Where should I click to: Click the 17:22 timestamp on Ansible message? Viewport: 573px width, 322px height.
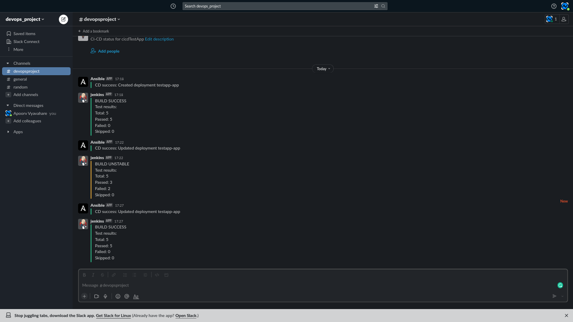(x=119, y=142)
